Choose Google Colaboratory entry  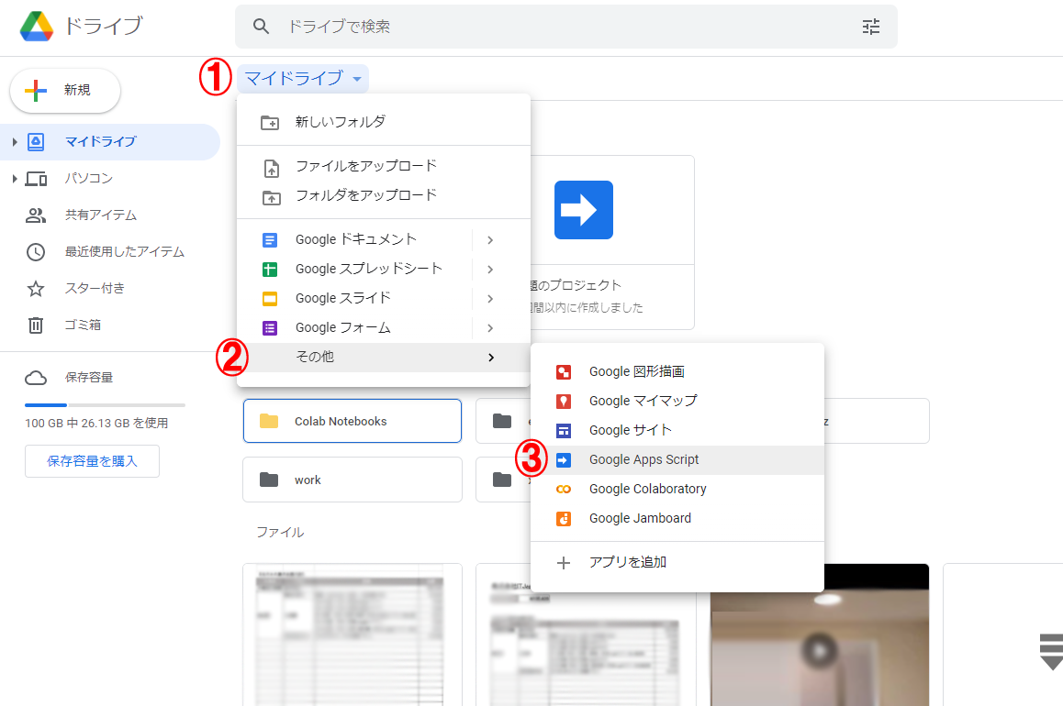[677, 489]
